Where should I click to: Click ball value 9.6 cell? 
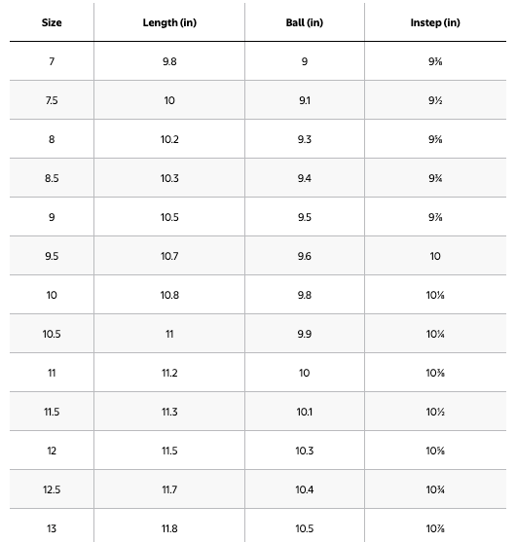point(305,256)
